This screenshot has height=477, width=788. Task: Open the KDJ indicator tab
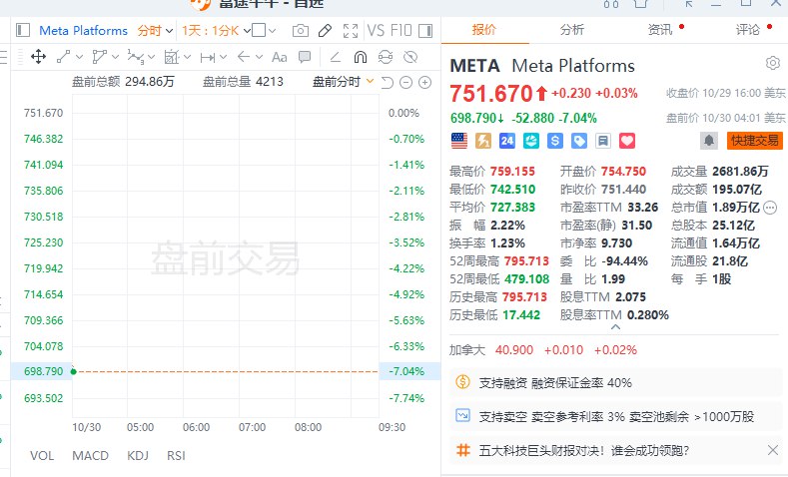click(138, 455)
